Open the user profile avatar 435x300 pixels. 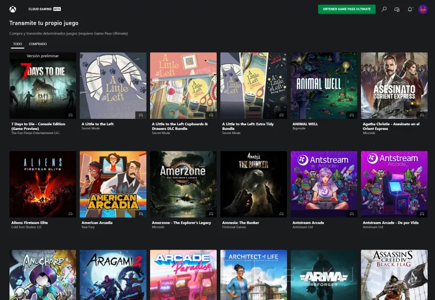tap(423, 9)
